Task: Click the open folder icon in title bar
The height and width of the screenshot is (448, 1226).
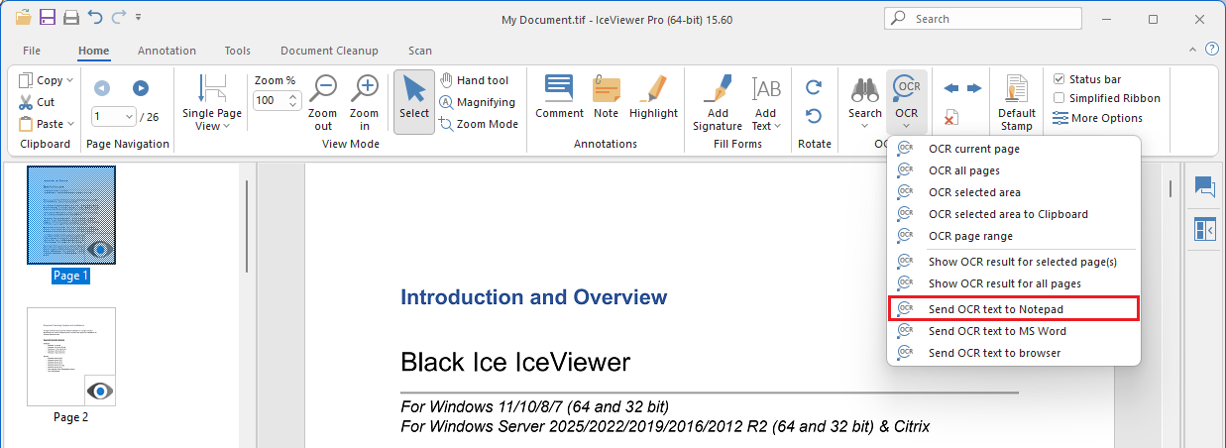Action: (24, 18)
